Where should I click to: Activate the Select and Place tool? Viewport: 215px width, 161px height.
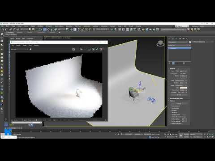tap(56, 30)
